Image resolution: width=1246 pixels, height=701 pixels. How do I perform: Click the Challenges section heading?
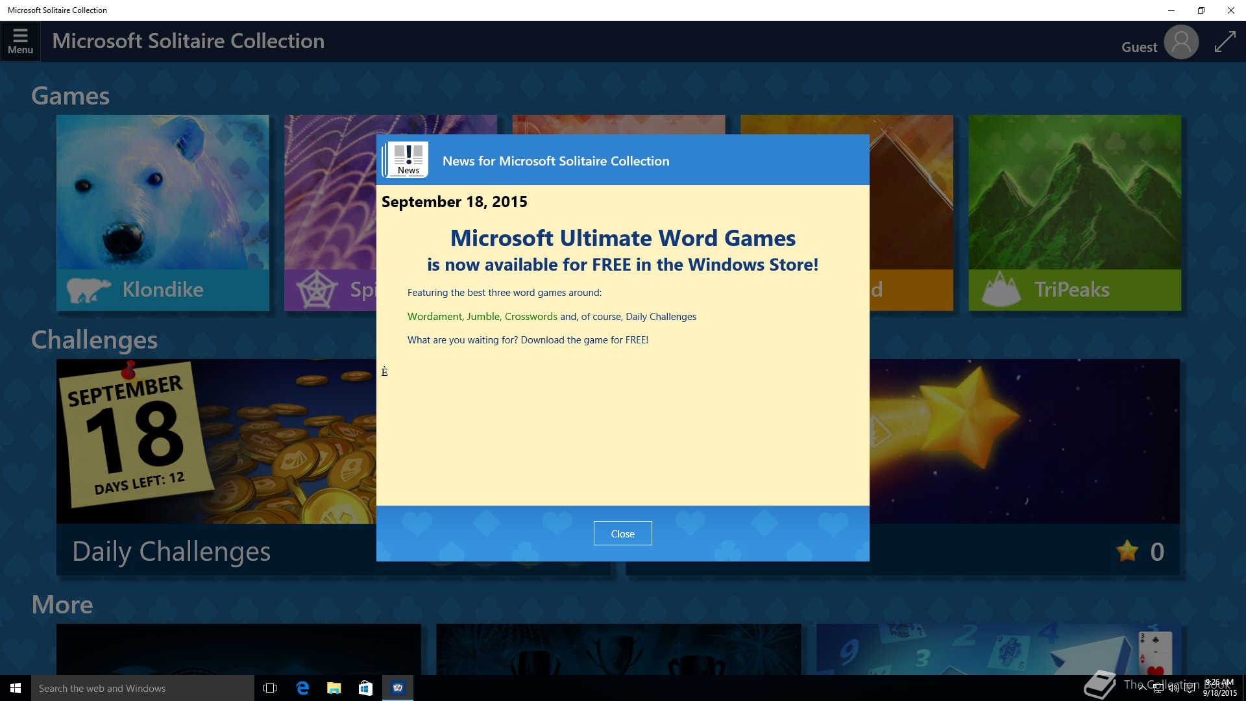point(95,340)
